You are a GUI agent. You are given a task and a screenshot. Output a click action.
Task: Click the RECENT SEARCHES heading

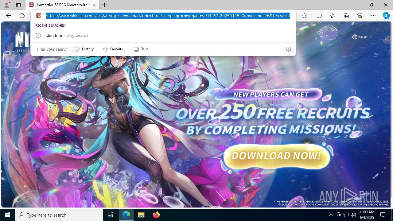(x=50, y=25)
